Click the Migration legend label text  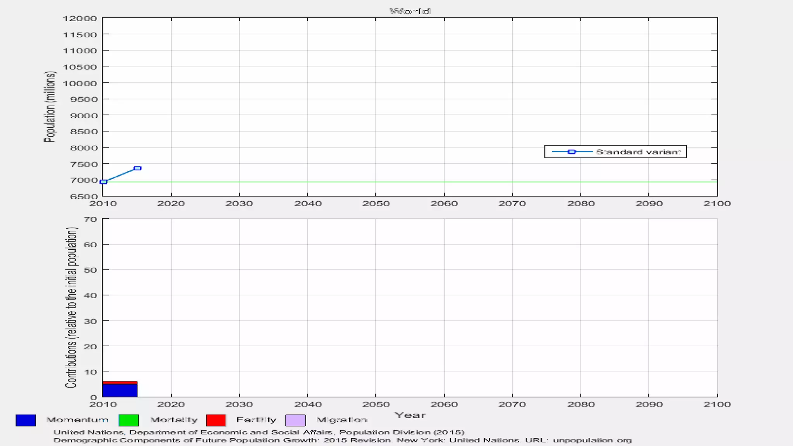pyautogui.click(x=342, y=420)
